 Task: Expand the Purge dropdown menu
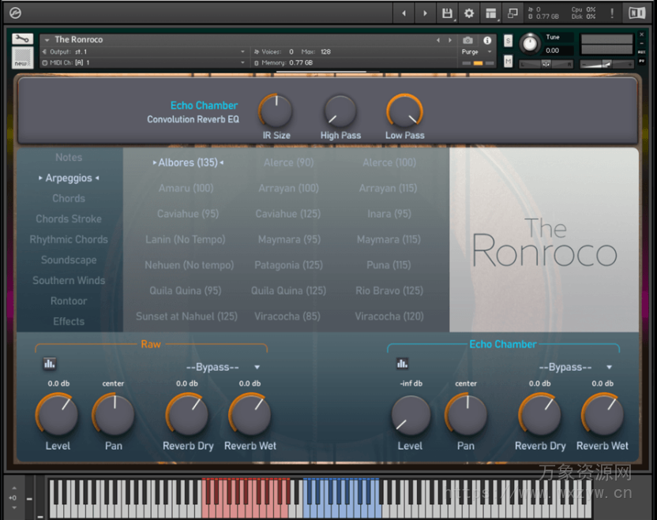pyautogui.click(x=490, y=51)
